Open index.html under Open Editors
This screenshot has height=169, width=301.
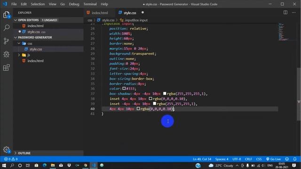[x=35, y=26]
